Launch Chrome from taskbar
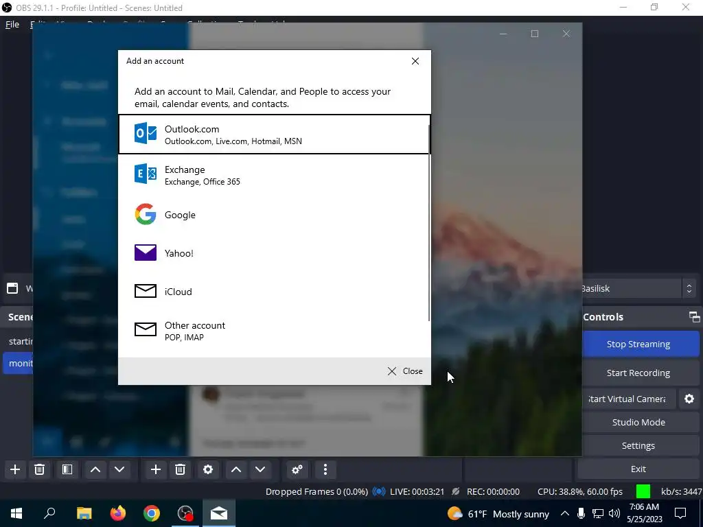703x527 pixels. (x=152, y=513)
